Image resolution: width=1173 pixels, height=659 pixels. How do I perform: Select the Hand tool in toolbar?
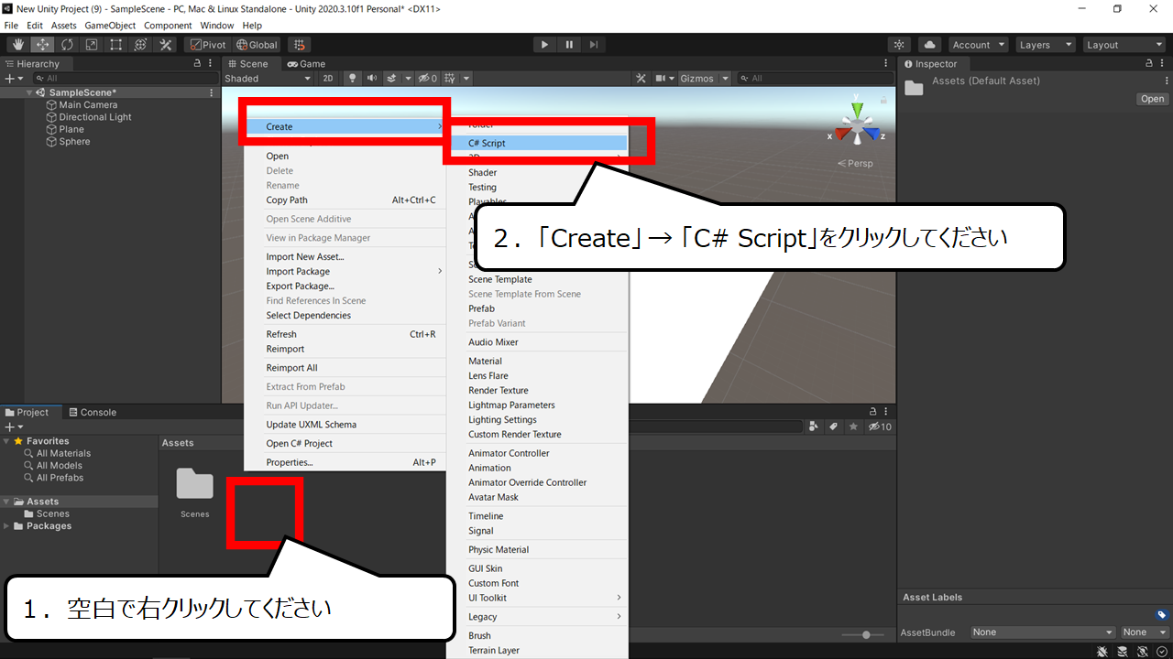[18, 45]
